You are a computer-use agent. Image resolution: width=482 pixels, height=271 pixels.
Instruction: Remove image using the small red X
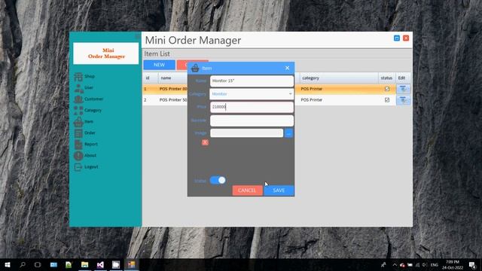(205, 142)
